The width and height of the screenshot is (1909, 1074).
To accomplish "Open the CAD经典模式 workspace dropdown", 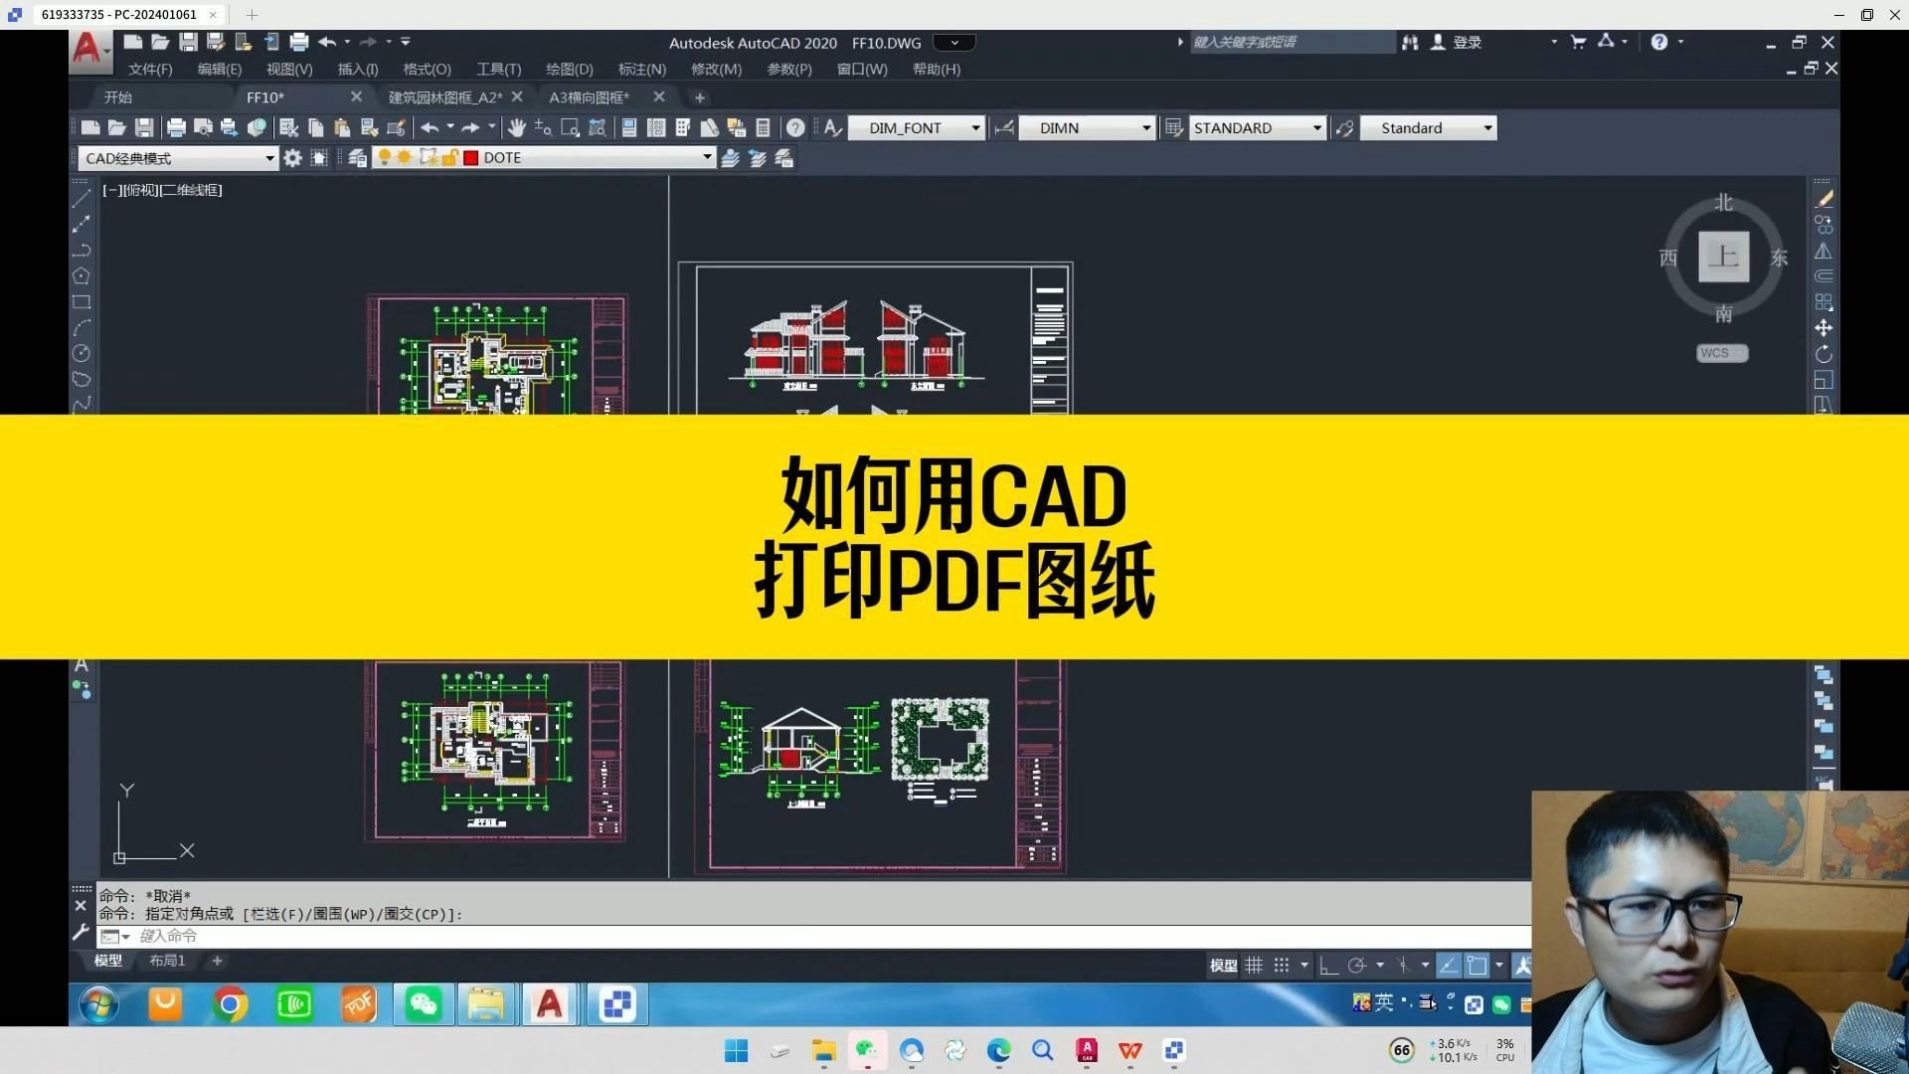I will click(270, 157).
